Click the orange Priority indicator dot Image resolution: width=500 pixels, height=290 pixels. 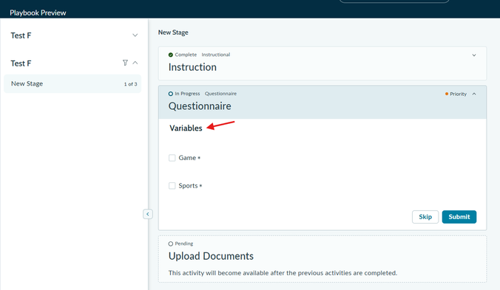pos(447,94)
